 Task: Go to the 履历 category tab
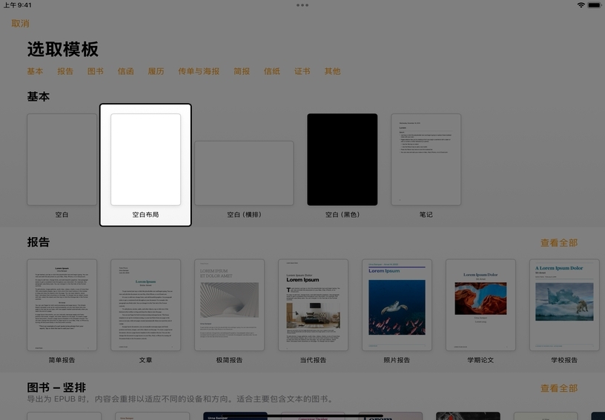156,72
